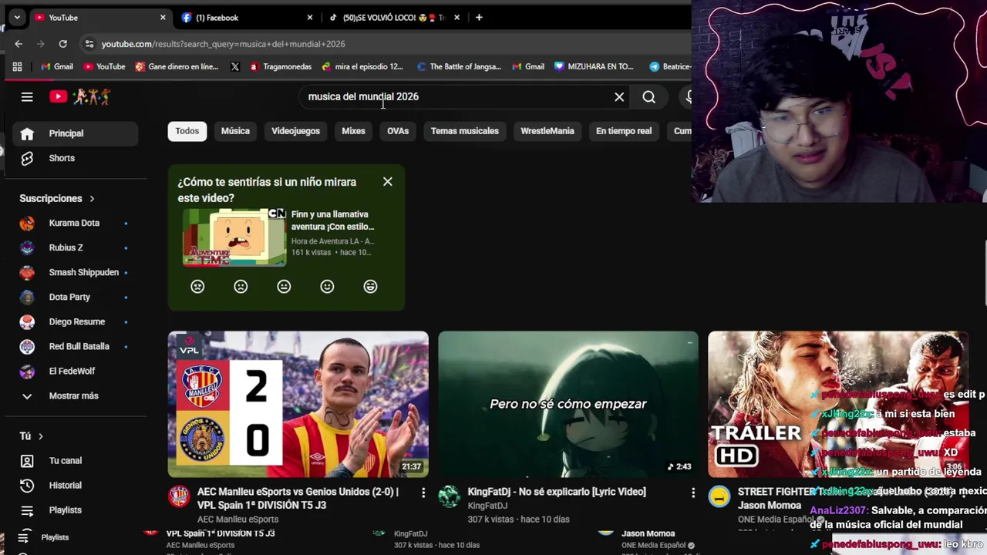
Task: Select the very dissatisfied face rating
Action: click(197, 286)
